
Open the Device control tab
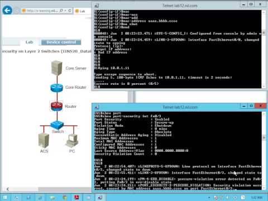pos(61,42)
